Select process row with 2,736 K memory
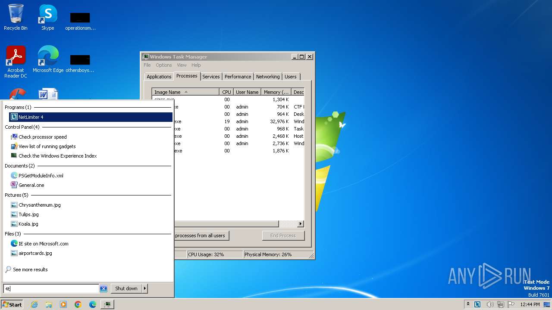Screen dimensions: 552x310 click(x=239, y=143)
